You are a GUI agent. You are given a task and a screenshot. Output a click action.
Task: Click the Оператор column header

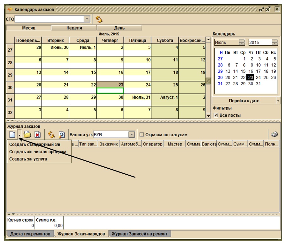pyautogui.click(x=153, y=144)
